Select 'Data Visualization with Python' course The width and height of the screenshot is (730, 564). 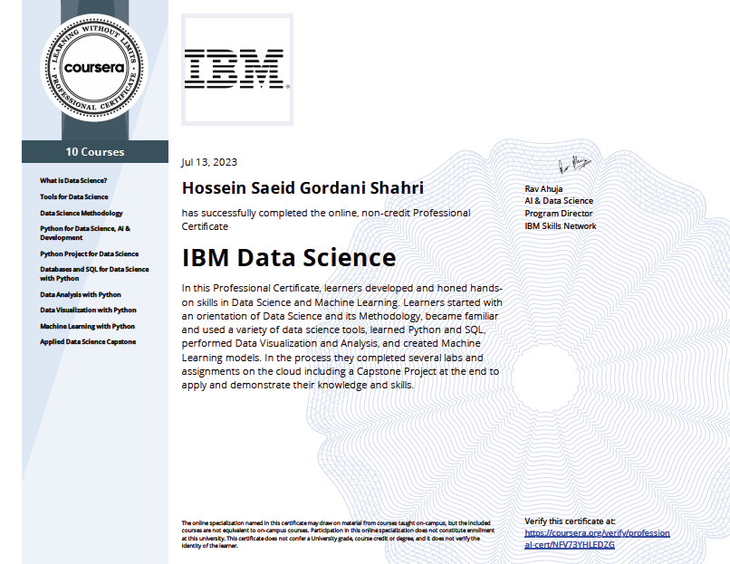coord(88,310)
